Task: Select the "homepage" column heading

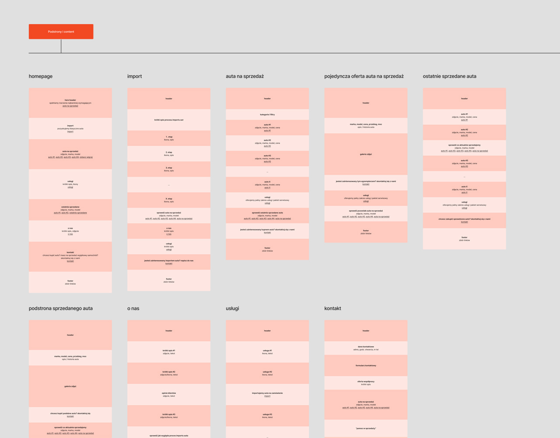Action: 41,76
